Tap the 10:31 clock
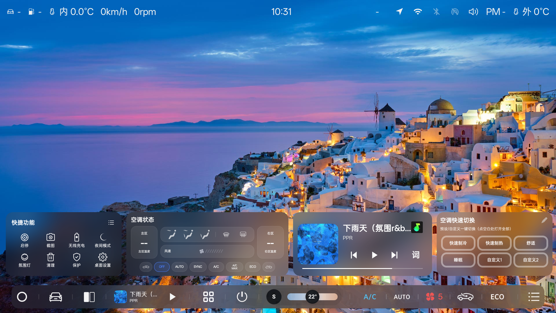Viewport: 556px width, 313px height. click(281, 12)
